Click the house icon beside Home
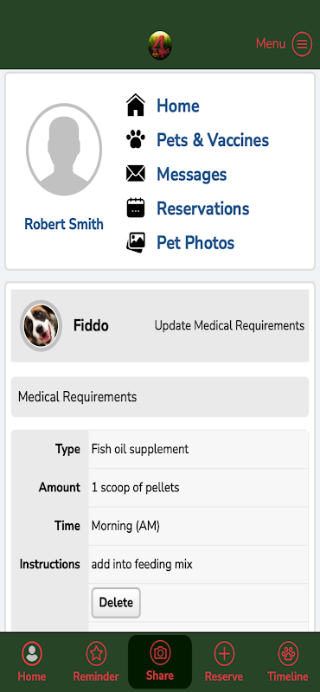Screen dimensions: 320x692 click(136, 106)
